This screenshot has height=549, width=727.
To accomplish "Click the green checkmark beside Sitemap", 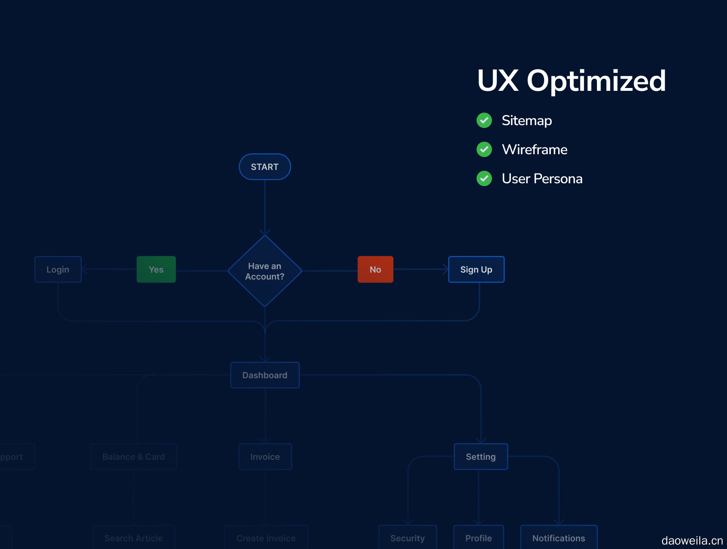I will [x=484, y=120].
